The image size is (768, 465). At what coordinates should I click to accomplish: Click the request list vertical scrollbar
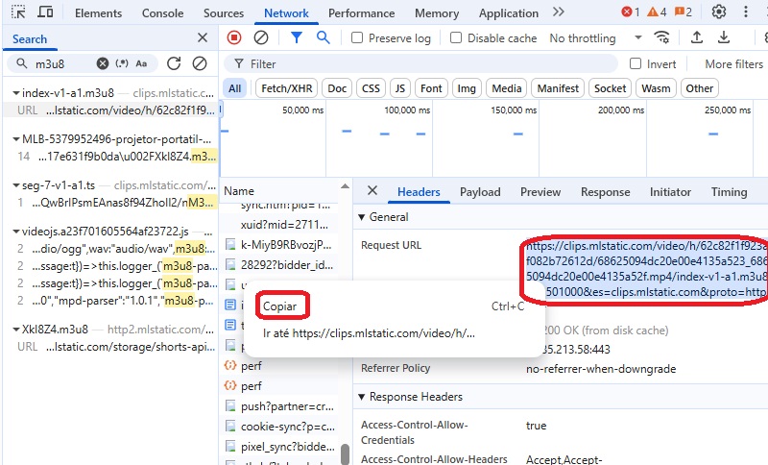[x=345, y=453]
